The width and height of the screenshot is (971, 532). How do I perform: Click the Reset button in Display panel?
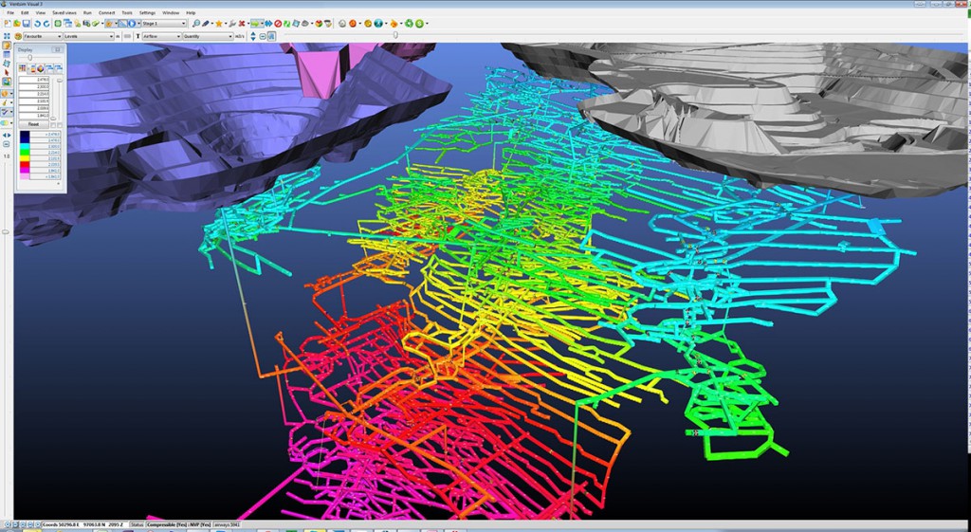(x=33, y=124)
